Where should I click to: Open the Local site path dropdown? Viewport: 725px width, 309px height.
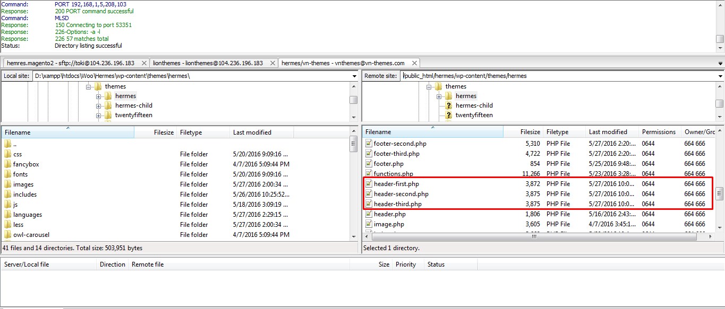click(354, 76)
